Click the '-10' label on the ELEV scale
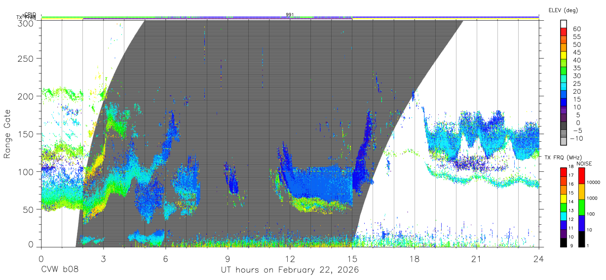This screenshot has height=280, width=606. [x=577, y=139]
